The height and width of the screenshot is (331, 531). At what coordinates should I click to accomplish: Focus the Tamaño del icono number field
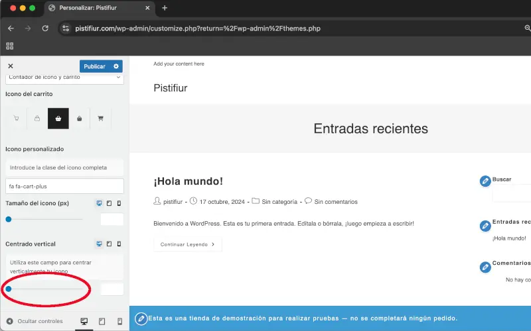coord(112,219)
